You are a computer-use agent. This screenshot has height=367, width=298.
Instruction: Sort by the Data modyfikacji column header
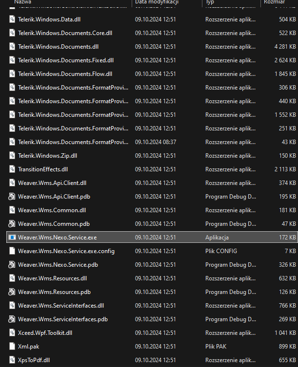point(157,2)
